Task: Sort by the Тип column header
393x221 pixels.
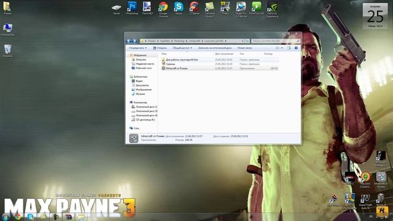Action: (x=242, y=54)
